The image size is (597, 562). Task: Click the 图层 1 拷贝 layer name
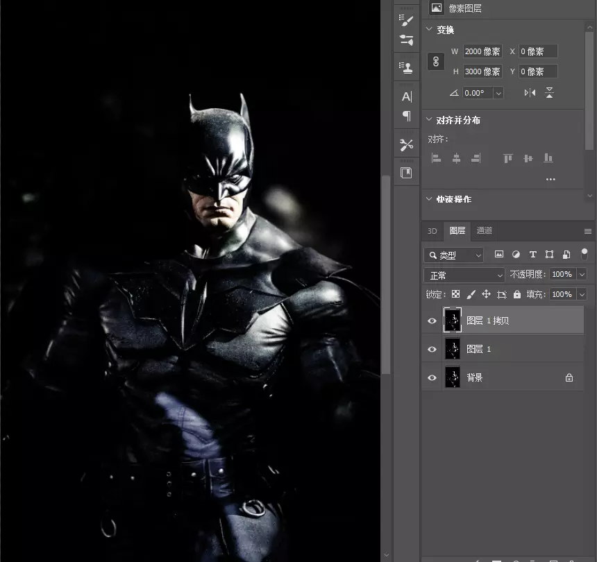tap(488, 321)
